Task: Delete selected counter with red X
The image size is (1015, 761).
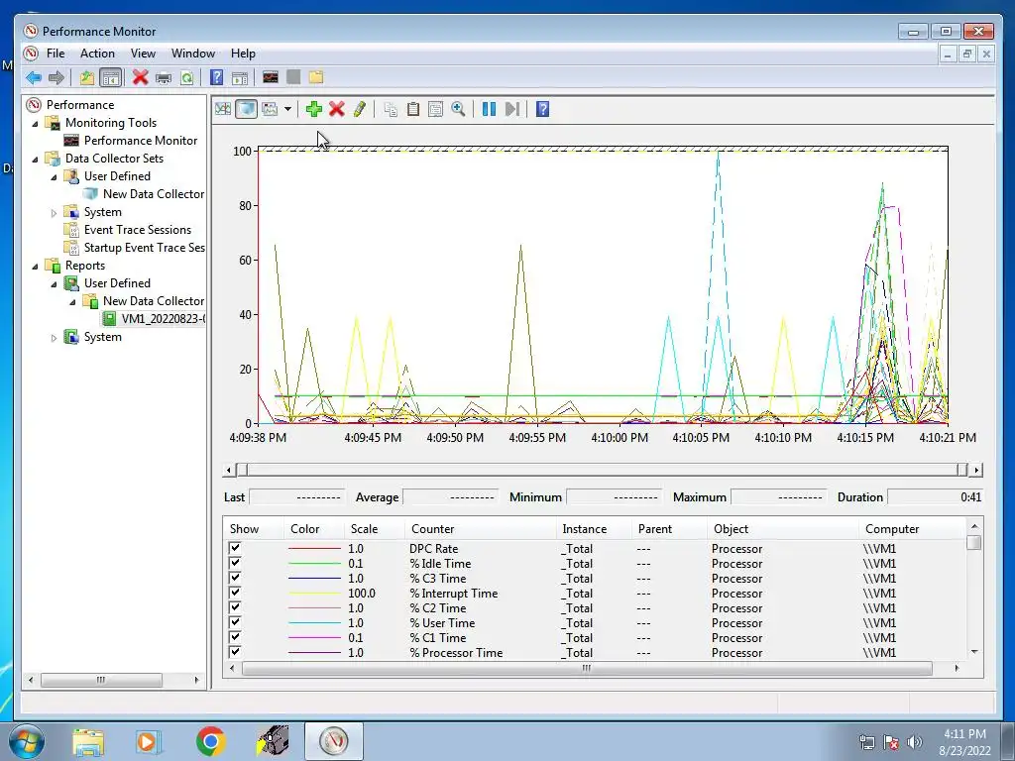Action: [337, 109]
